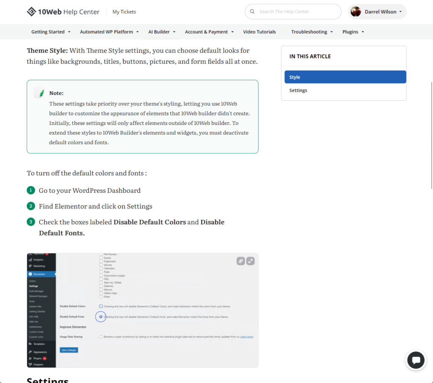Screen dimensions: 433x383
Task: Click 'To turn off the default colors' line
Action: pos(87,173)
